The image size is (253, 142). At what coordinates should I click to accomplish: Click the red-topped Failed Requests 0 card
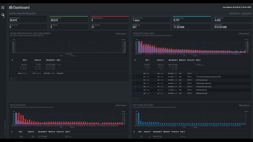click(x=110, y=19)
